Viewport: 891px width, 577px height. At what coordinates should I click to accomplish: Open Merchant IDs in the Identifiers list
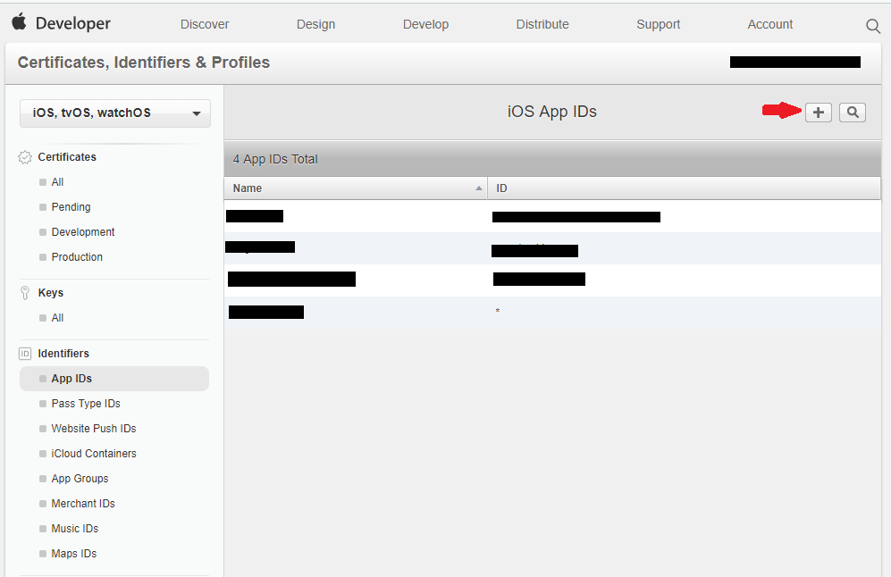85,503
